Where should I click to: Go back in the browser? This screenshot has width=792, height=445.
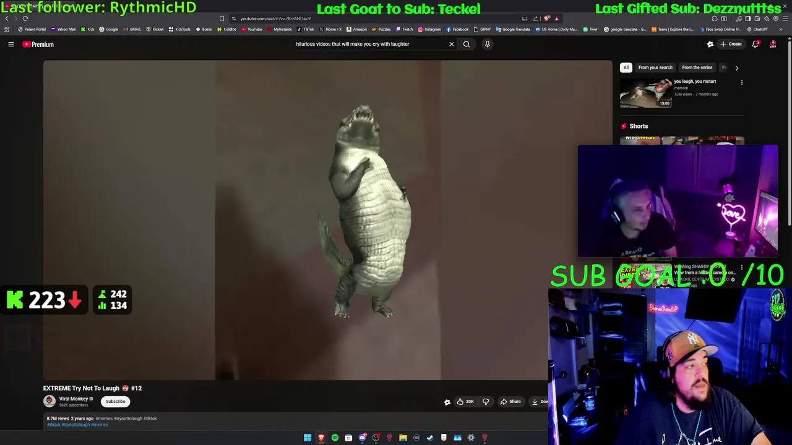(x=7, y=19)
